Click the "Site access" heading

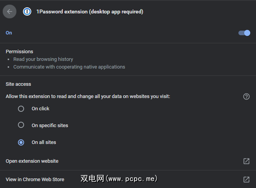click(18, 84)
